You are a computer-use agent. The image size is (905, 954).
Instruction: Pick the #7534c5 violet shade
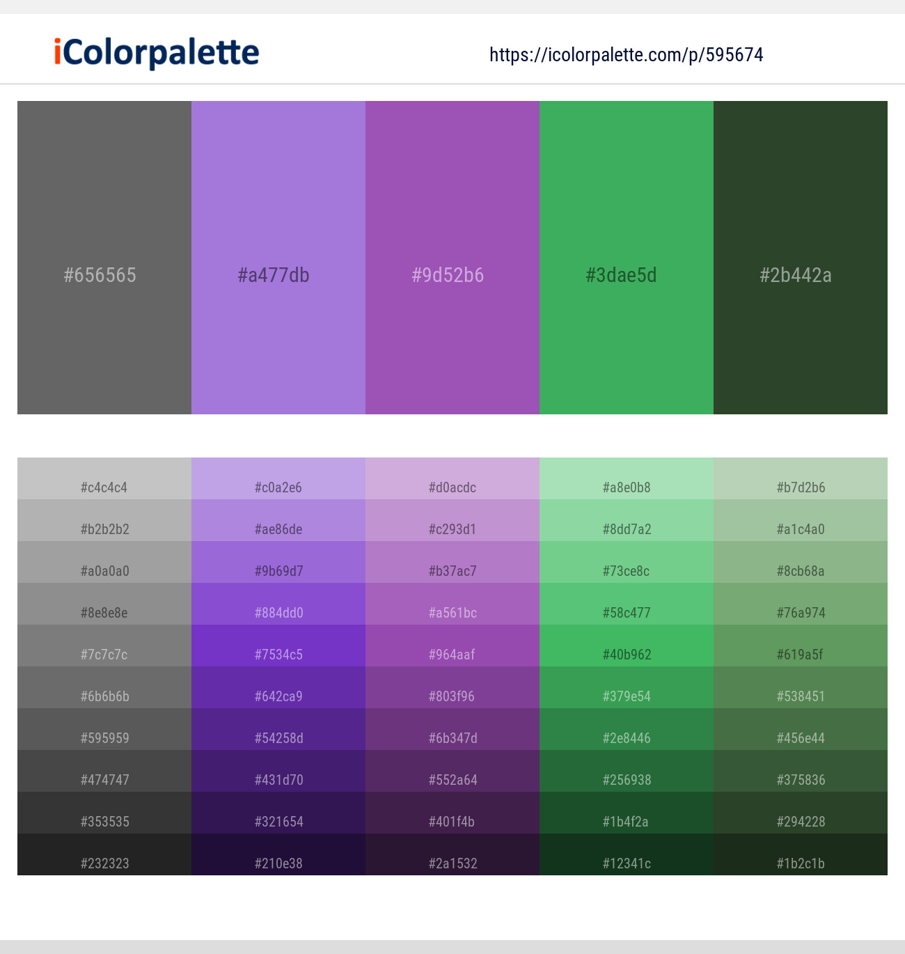(x=278, y=646)
